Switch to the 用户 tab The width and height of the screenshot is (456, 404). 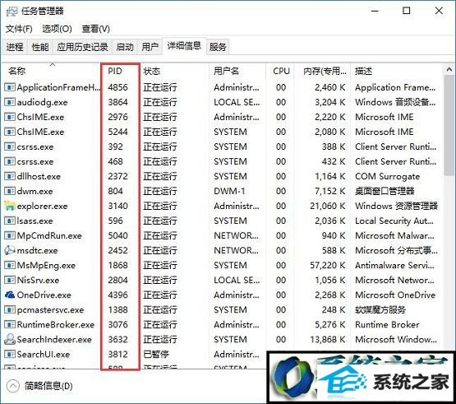[x=150, y=47]
